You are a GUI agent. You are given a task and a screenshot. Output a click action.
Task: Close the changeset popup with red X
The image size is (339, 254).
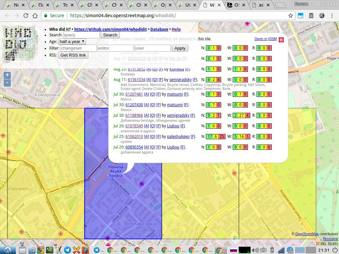point(281,40)
